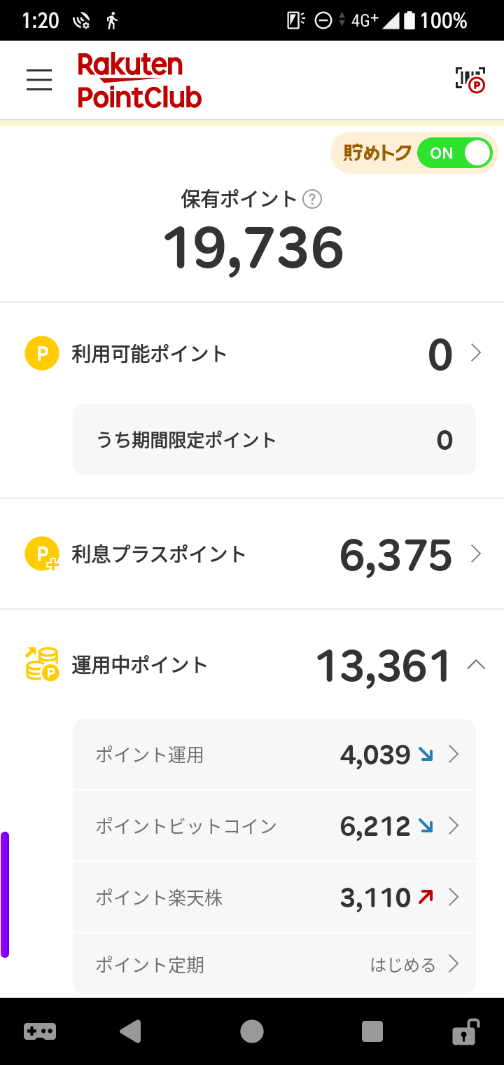
Task: Tap the 利息プラスポイント coin icon
Action: [42, 554]
